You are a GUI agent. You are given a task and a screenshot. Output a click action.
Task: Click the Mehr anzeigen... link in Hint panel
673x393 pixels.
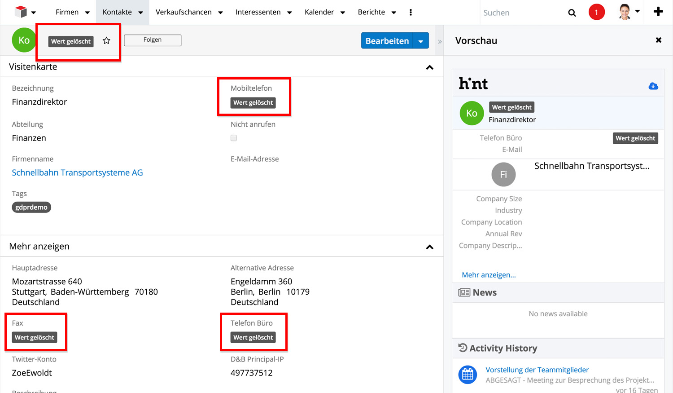click(x=489, y=275)
